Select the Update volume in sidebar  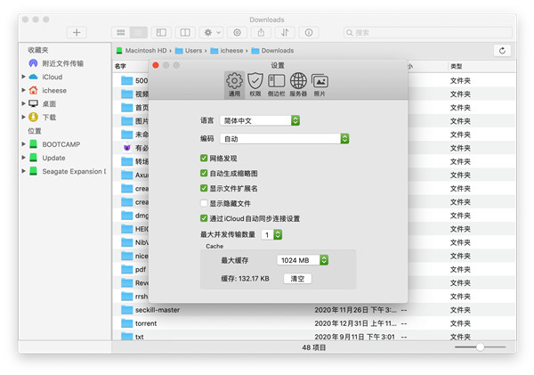point(53,158)
